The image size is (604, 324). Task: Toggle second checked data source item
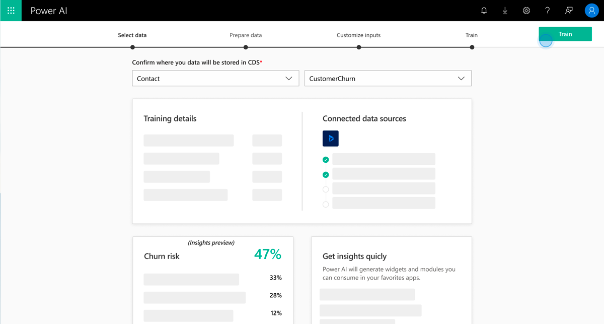coord(326,175)
